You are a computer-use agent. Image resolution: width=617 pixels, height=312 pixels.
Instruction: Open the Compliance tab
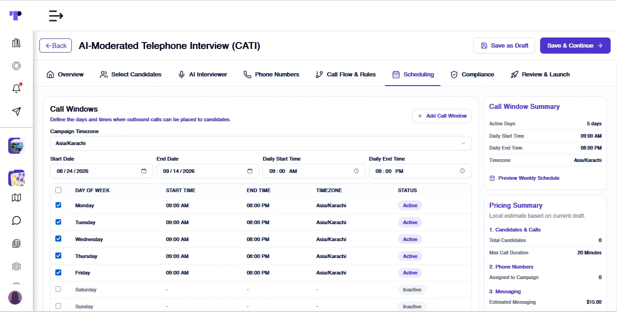[x=472, y=74]
